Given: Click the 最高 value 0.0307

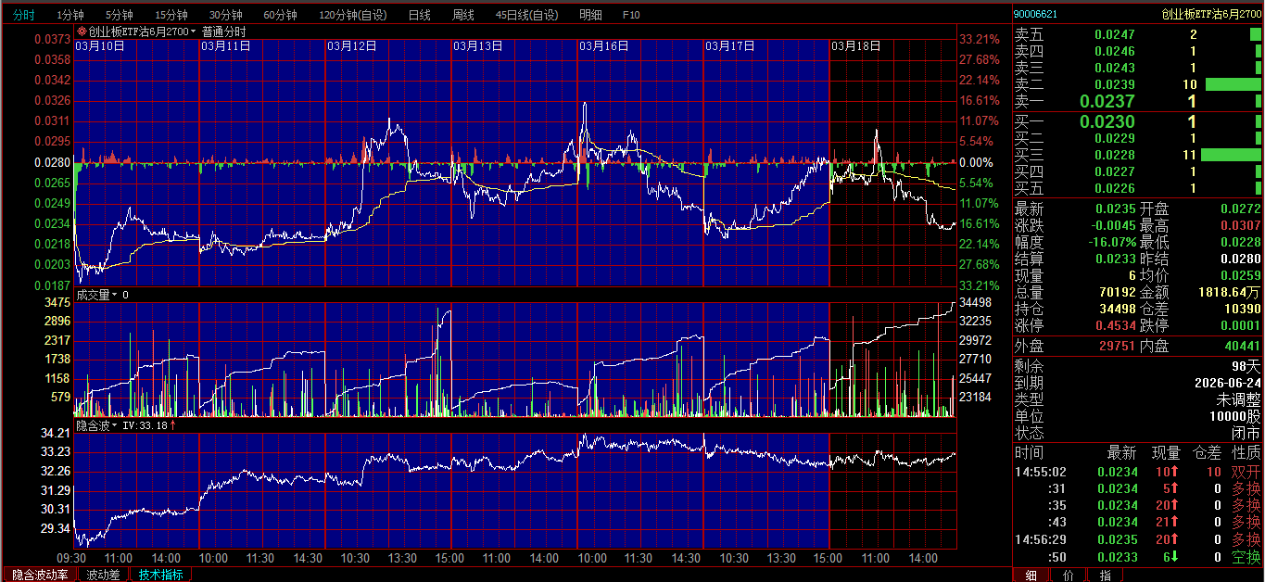Looking at the screenshot, I should pos(1241,225).
